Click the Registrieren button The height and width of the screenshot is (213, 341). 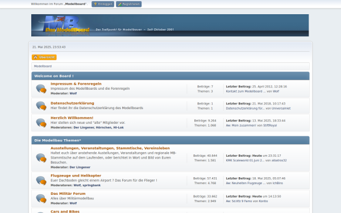point(128,4)
